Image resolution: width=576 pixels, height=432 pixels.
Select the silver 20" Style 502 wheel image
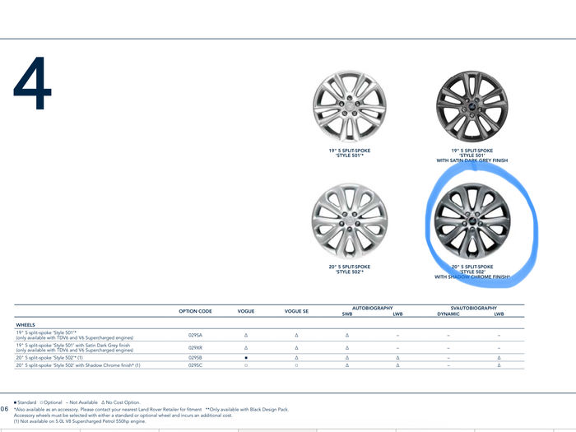click(x=350, y=221)
